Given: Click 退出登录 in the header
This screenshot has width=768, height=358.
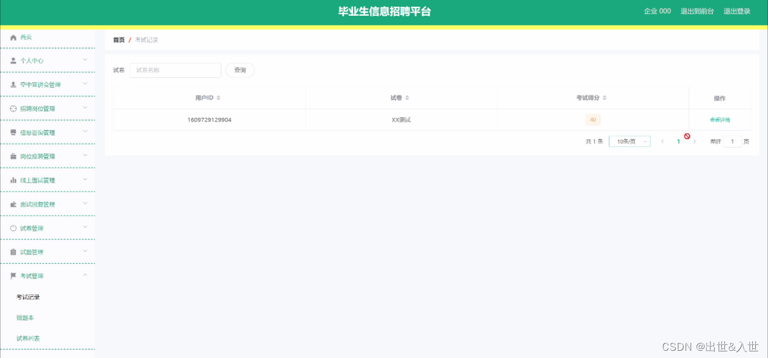Looking at the screenshot, I should pyautogui.click(x=737, y=11).
